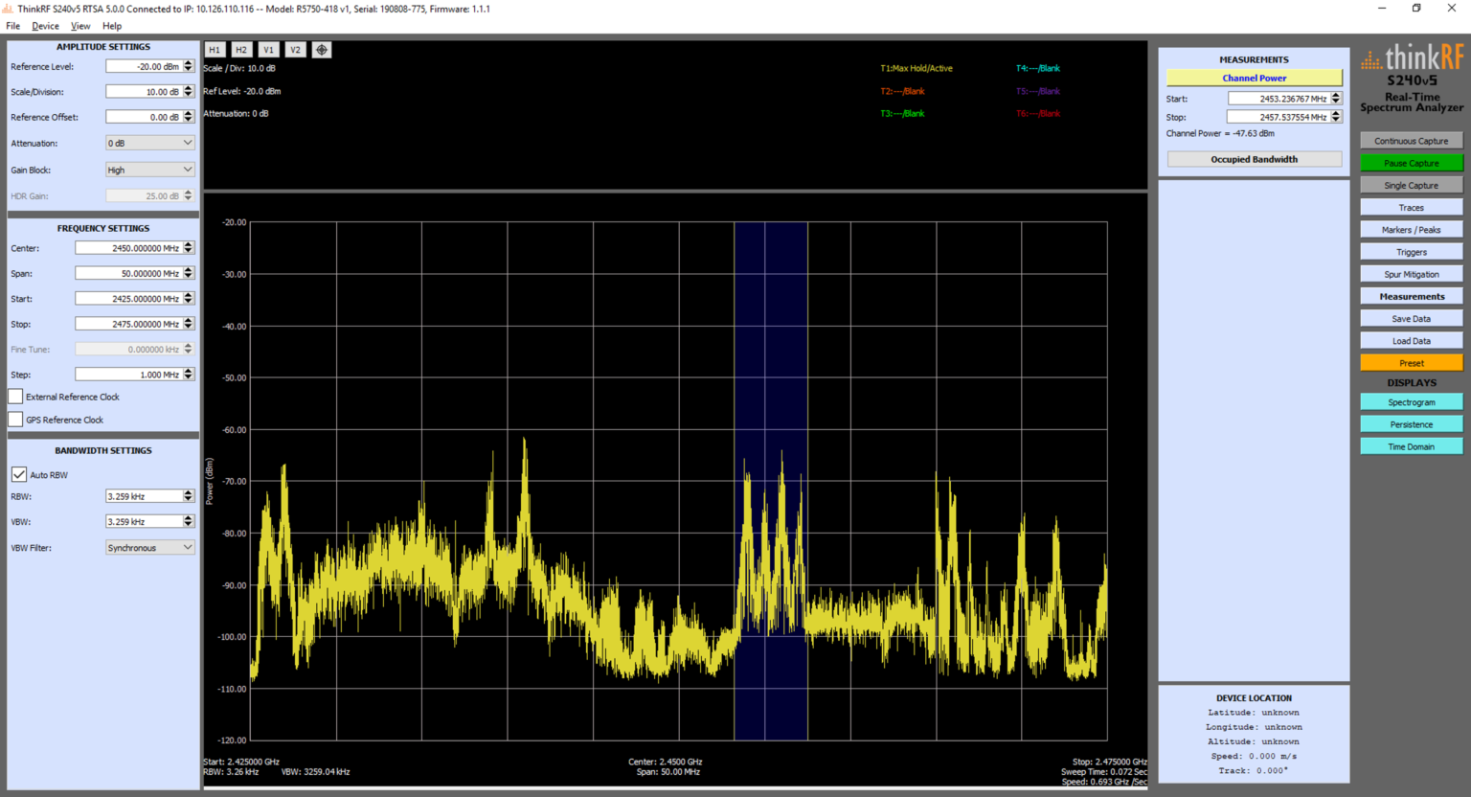
Task: Enable the GPS Reference Clock checkbox
Action: (x=15, y=419)
